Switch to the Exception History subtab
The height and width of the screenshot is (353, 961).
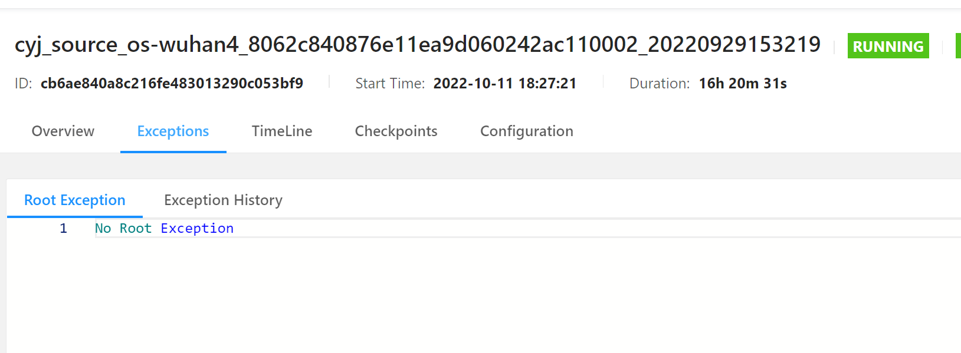coord(223,200)
